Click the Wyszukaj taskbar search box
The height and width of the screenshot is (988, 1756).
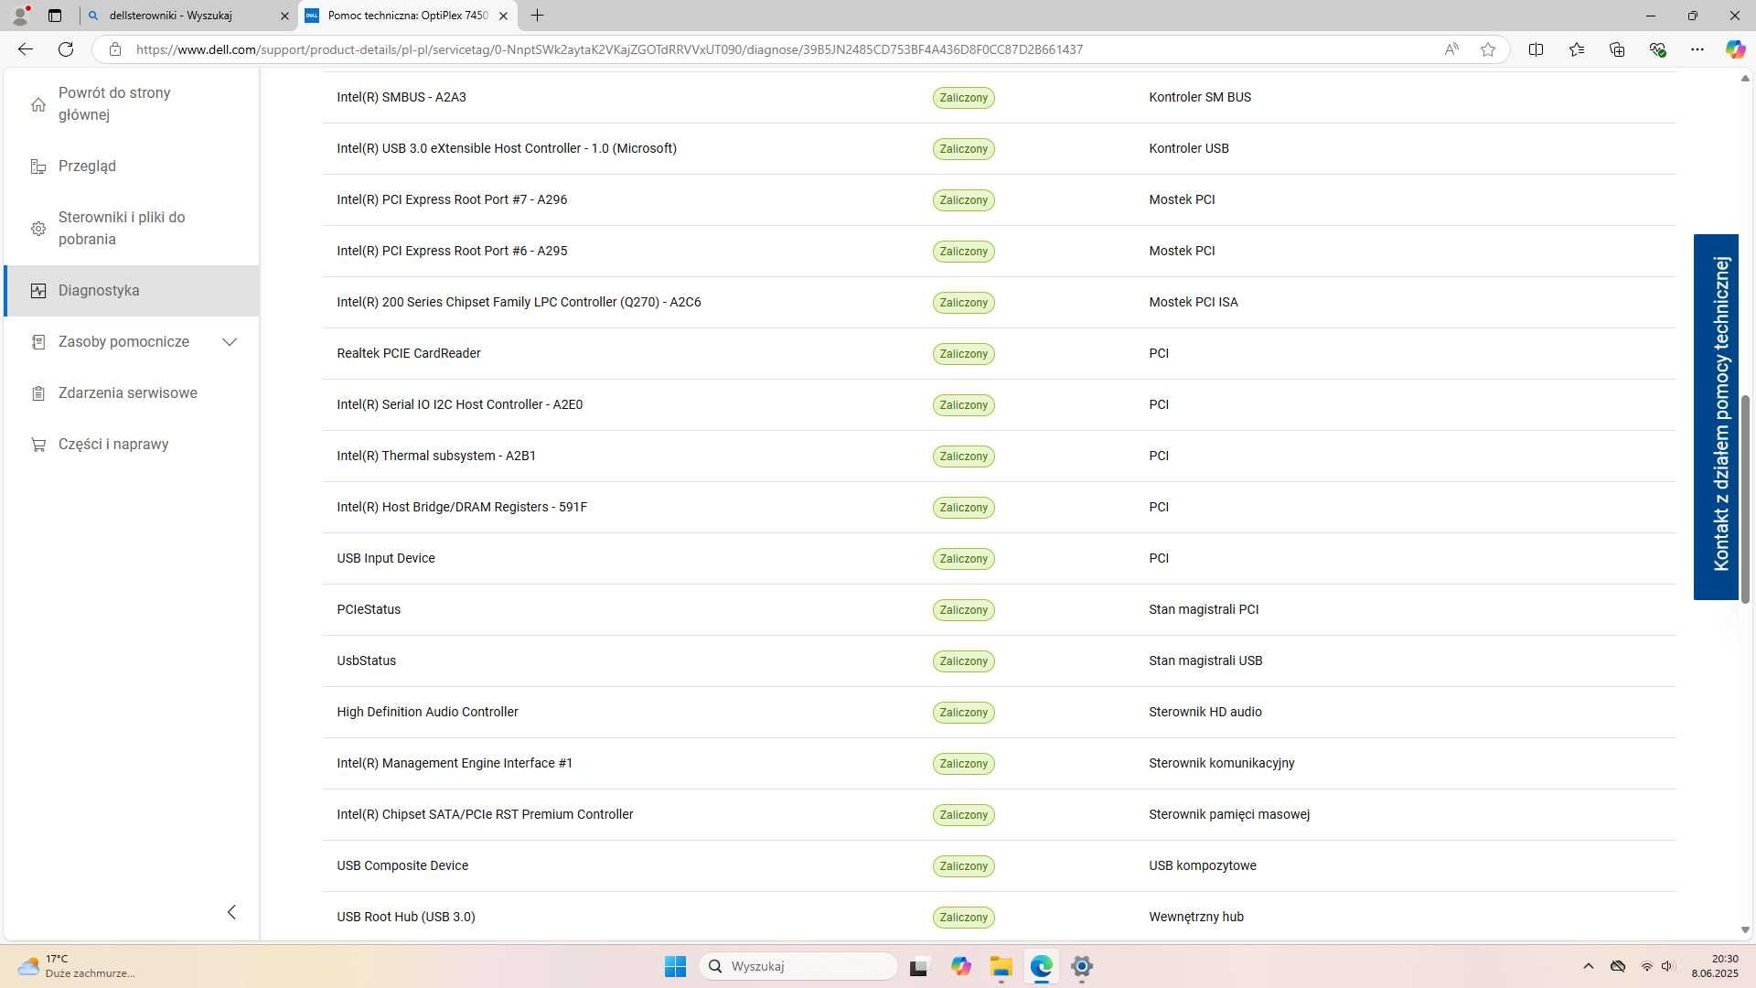tap(798, 966)
